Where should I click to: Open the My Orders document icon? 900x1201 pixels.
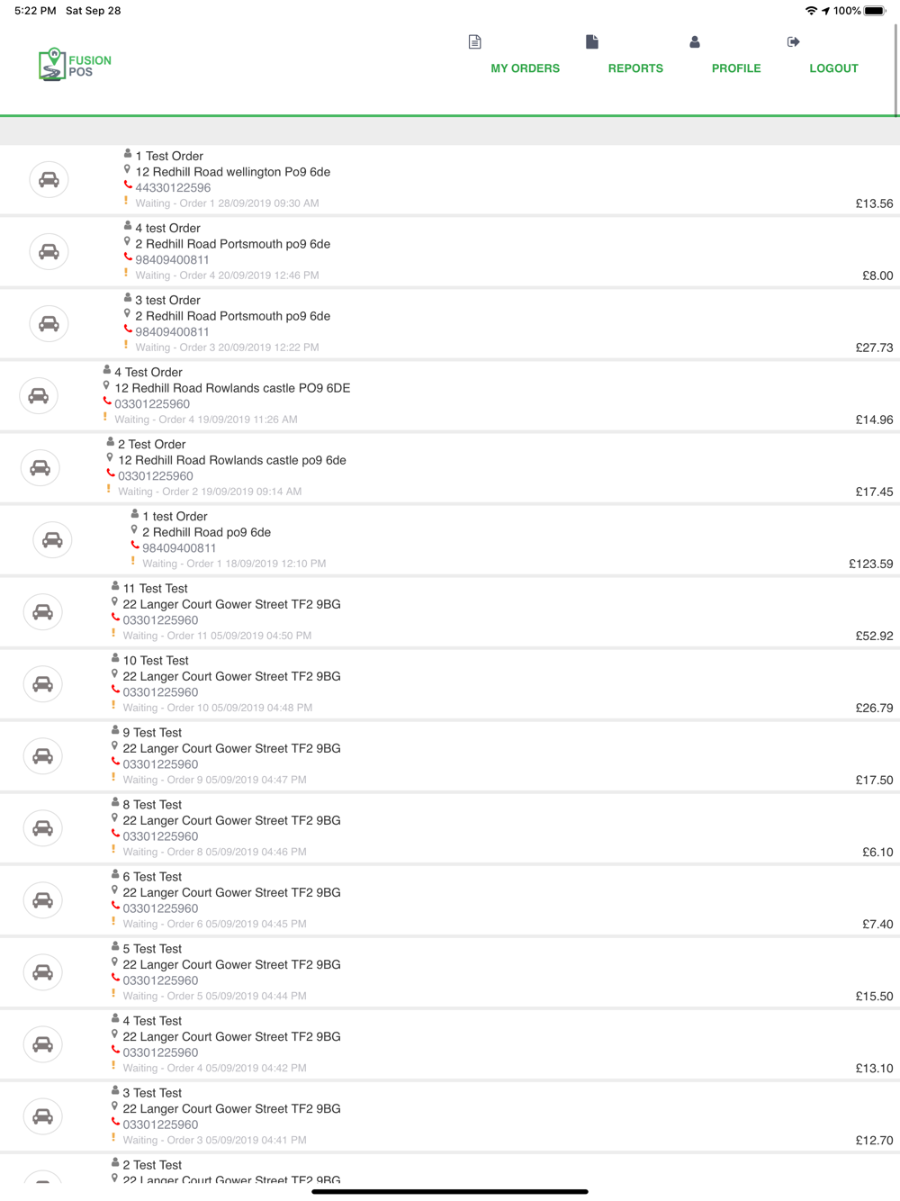tap(475, 42)
